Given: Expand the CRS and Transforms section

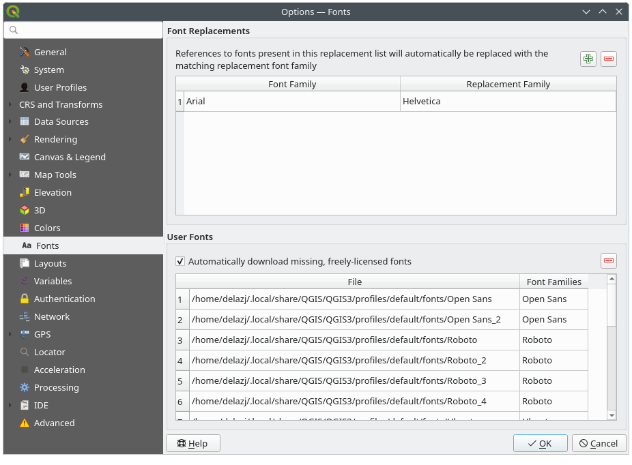Looking at the screenshot, I should point(10,104).
